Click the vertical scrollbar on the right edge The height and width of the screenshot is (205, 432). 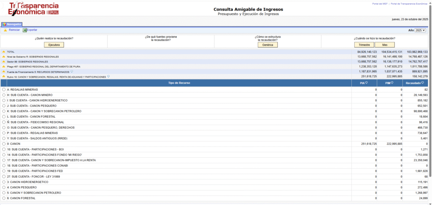point(430,105)
